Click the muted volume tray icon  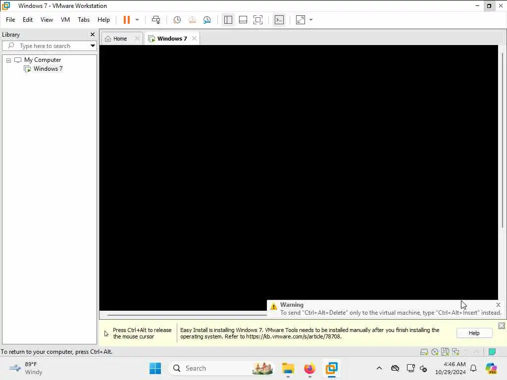[x=424, y=368]
